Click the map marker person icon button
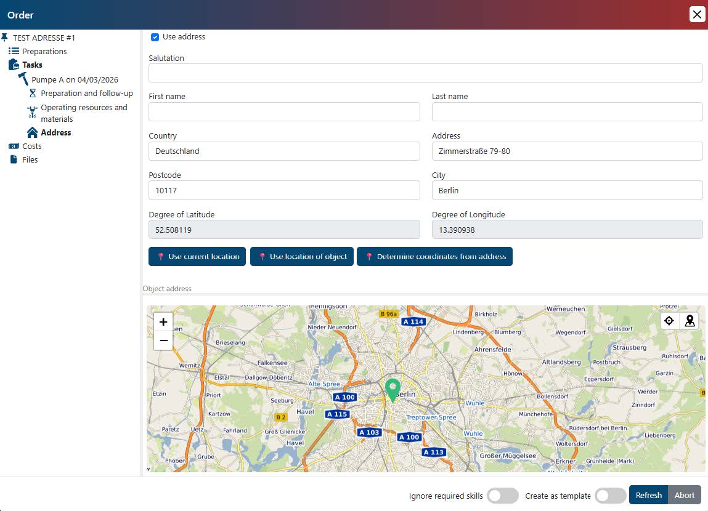 [x=690, y=321]
